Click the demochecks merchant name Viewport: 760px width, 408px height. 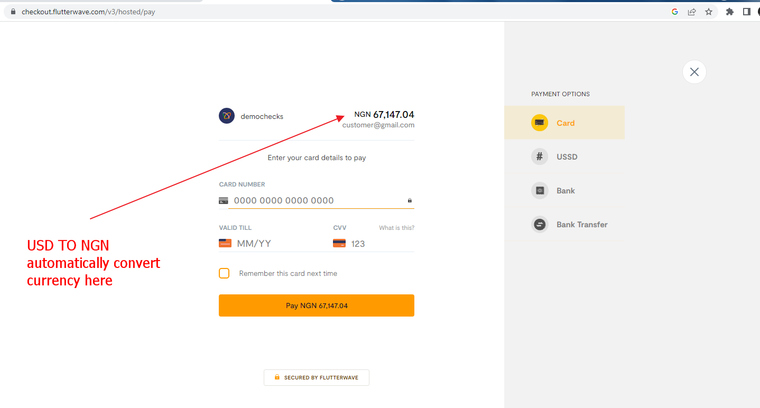click(262, 116)
